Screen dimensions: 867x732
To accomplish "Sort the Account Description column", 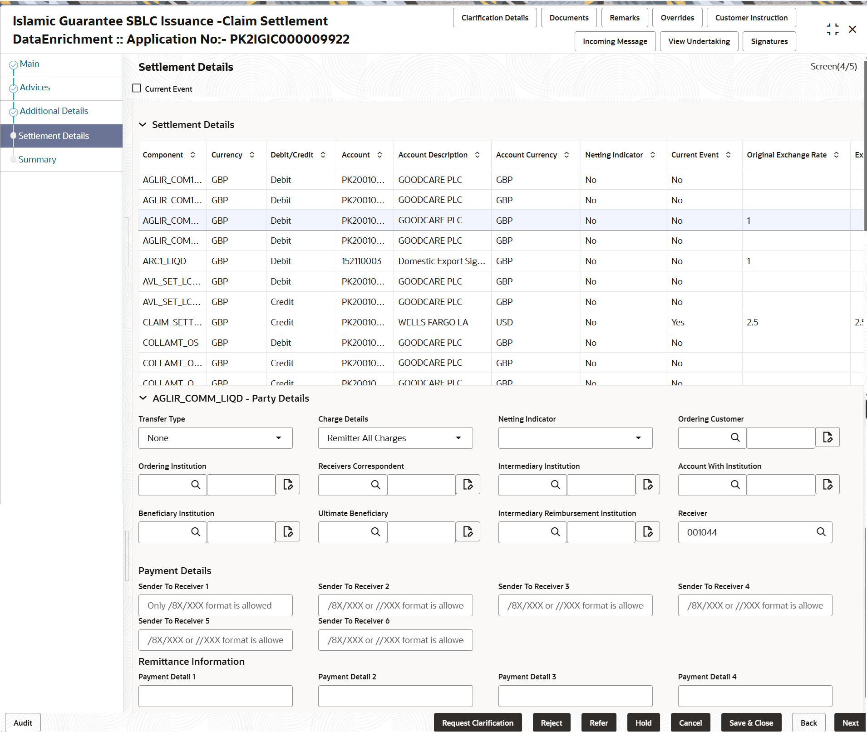I will pyautogui.click(x=477, y=155).
